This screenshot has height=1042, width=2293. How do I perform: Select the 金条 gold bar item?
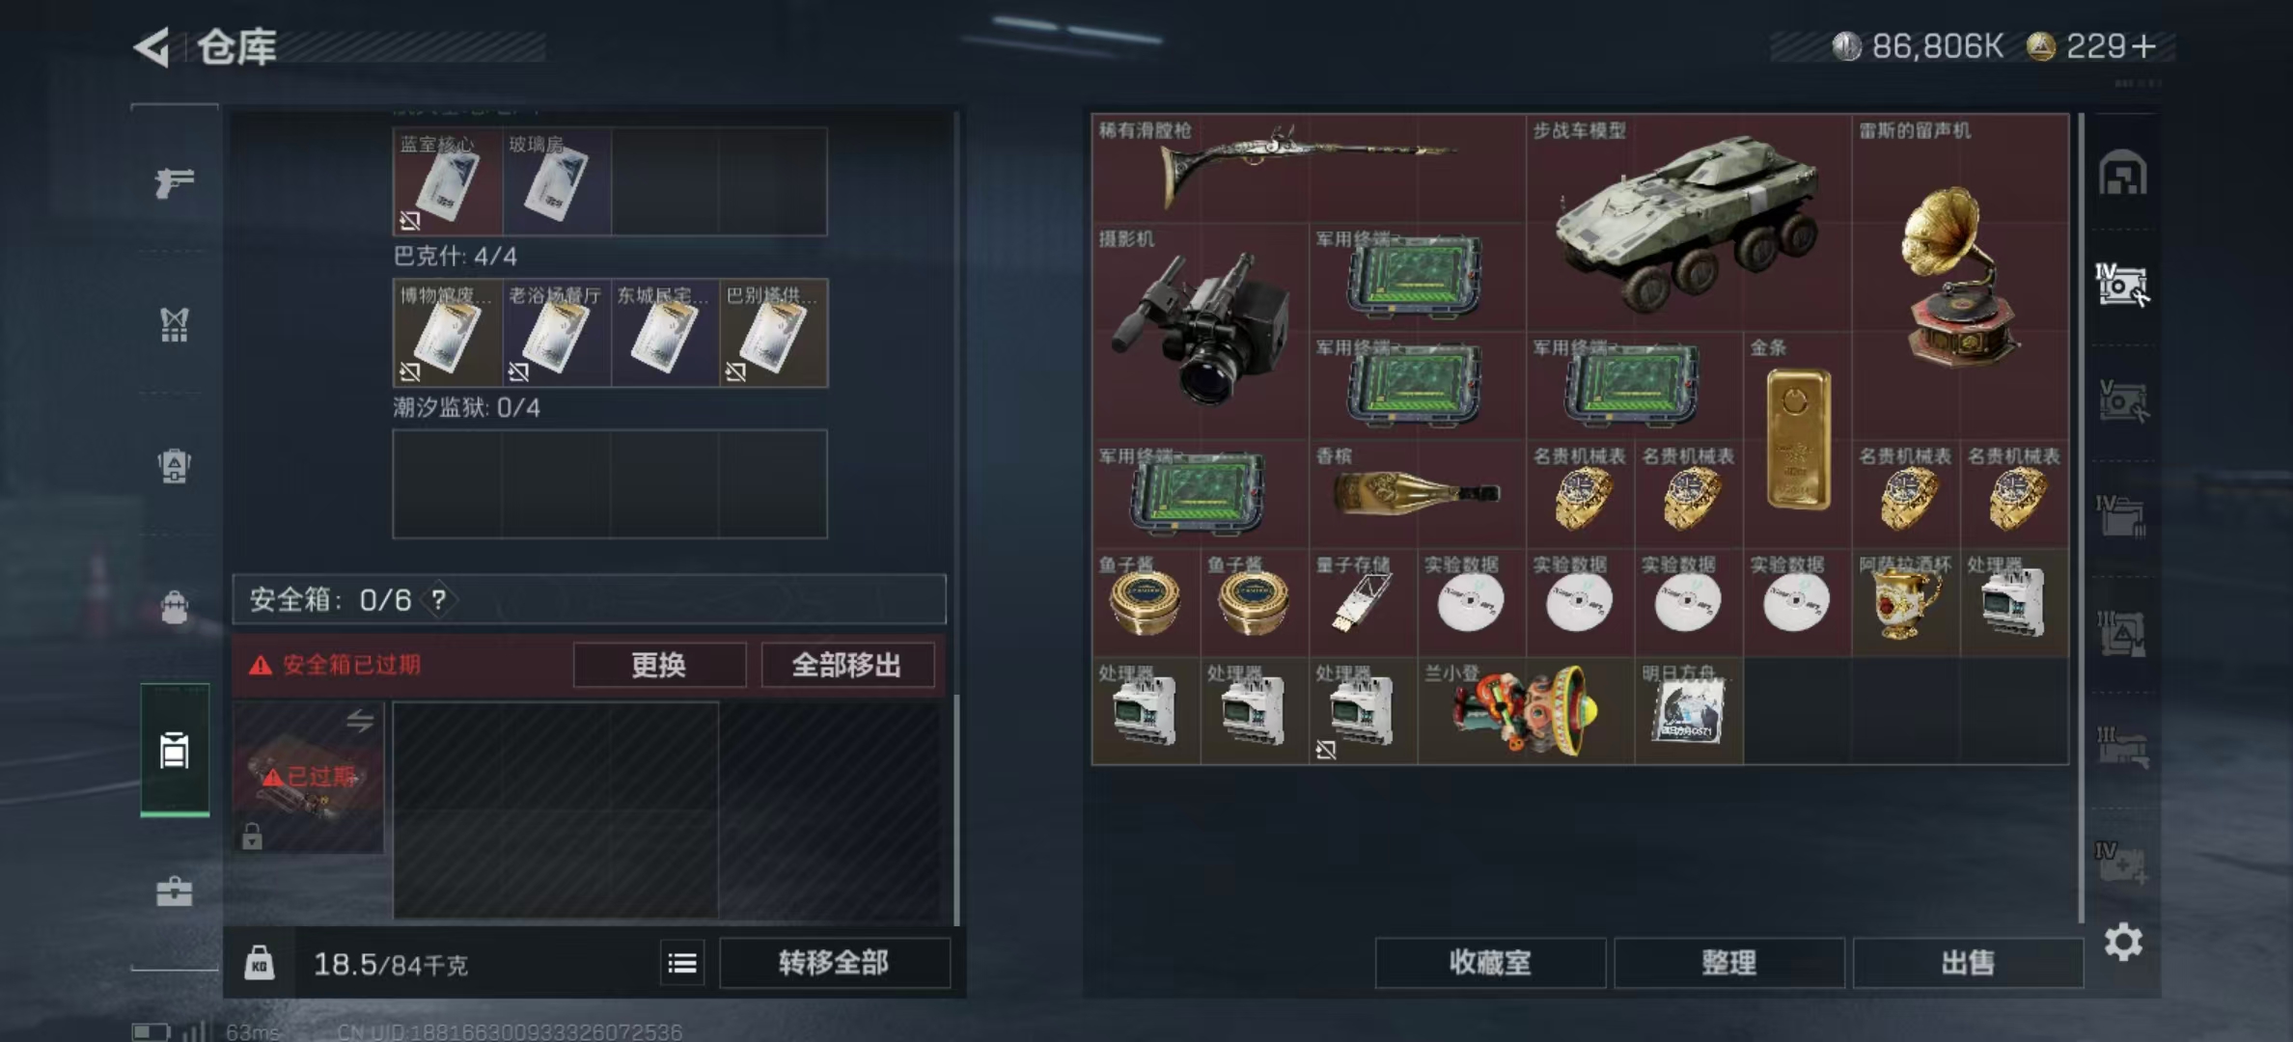point(1798,440)
